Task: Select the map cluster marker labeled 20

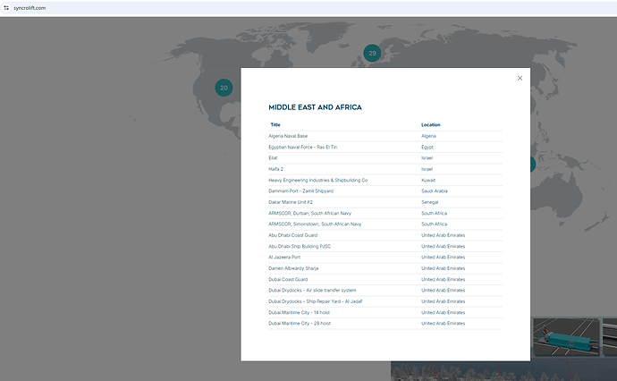Action: 224,88
